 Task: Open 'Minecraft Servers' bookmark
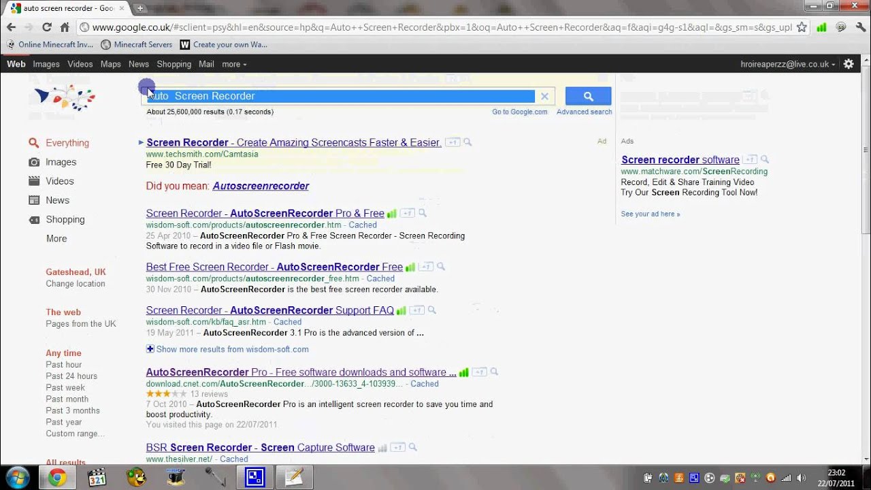click(x=137, y=44)
